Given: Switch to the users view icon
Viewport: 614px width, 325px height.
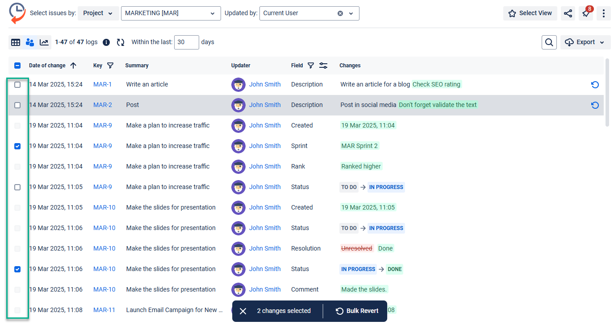Looking at the screenshot, I should click(x=30, y=42).
